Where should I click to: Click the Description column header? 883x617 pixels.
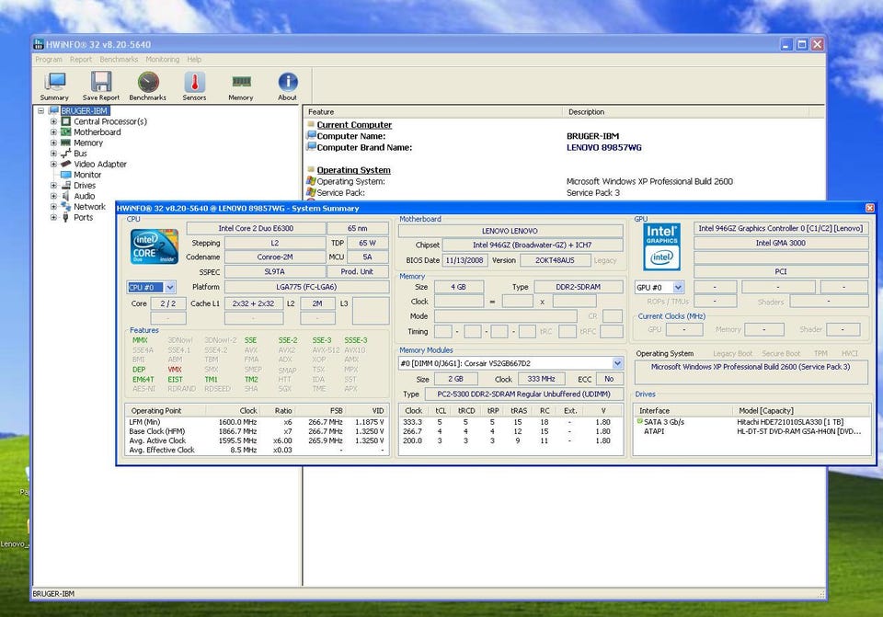[x=685, y=112]
